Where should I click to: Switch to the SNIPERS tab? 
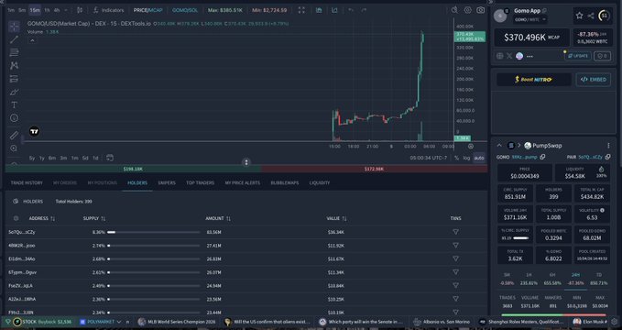point(167,182)
